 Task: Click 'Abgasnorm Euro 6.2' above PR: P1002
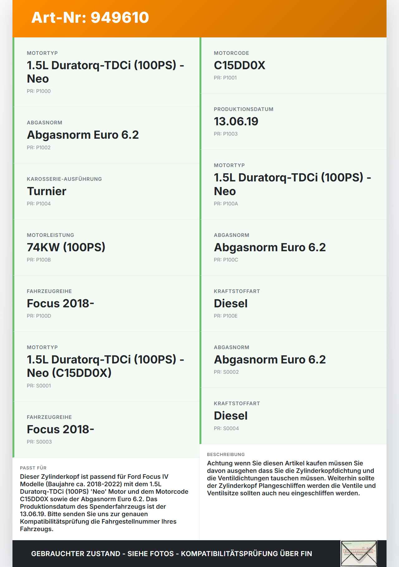click(83, 135)
